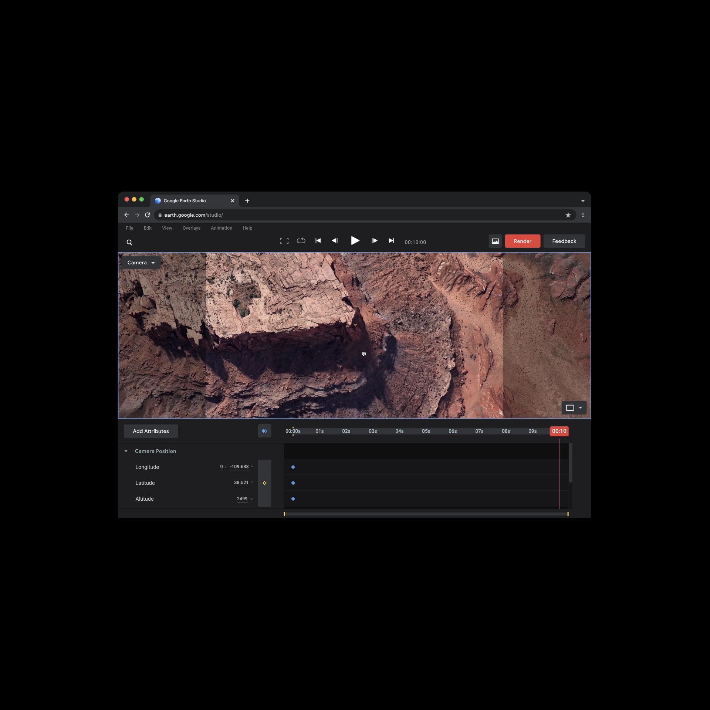This screenshot has width=710, height=710.
Task: Click the Render button
Action: click(523, 241)
